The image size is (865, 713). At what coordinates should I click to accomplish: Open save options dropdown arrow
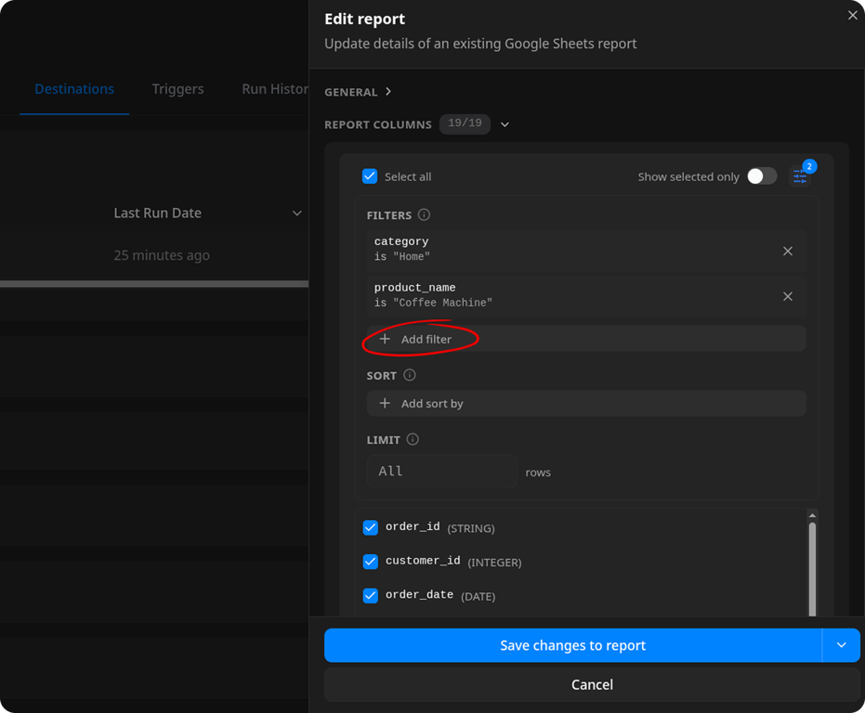point(841,644)
